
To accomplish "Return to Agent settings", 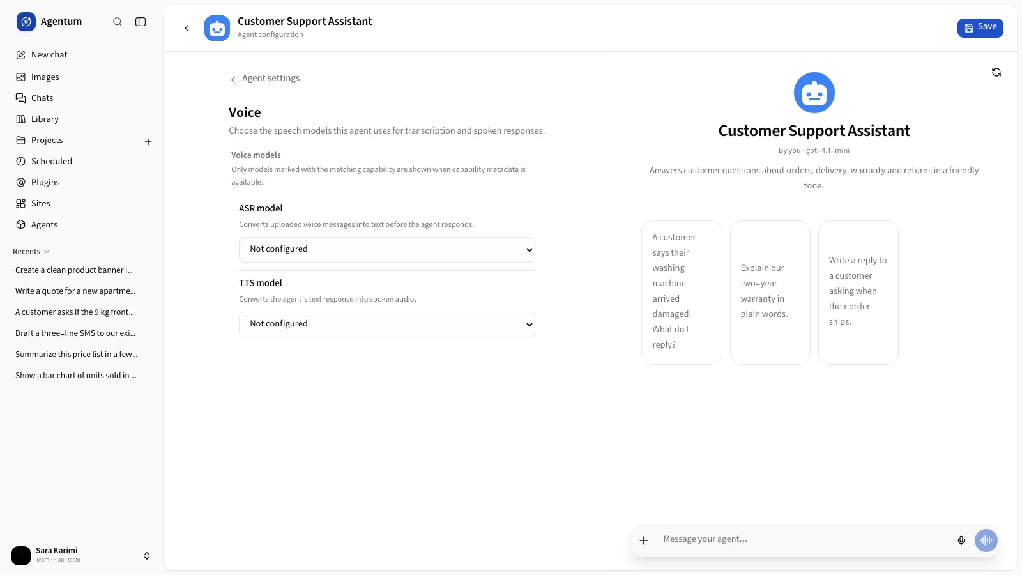I will click(x=265, y=79).
